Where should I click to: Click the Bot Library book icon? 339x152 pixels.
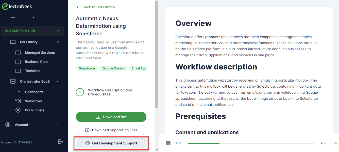pos(13,42)
